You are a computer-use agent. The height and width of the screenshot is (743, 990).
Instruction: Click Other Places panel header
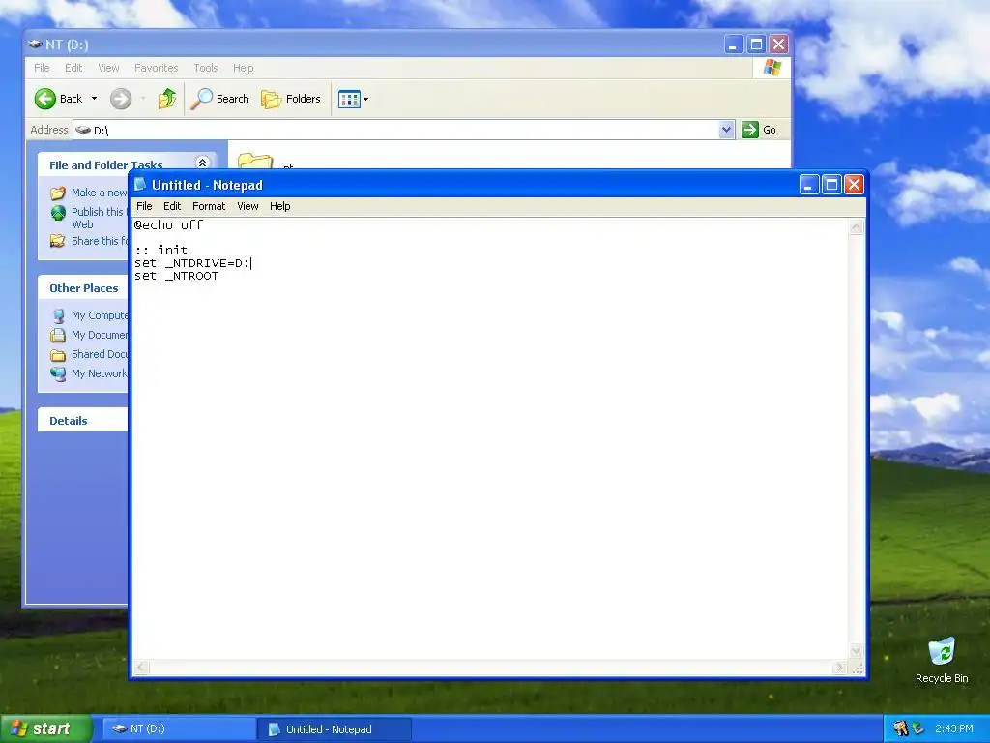pos(83,287)
